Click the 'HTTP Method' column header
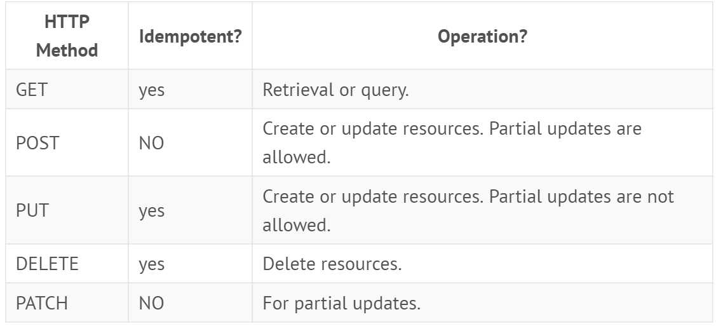Screen dimensions: 716x326 (x=67, y=36)
